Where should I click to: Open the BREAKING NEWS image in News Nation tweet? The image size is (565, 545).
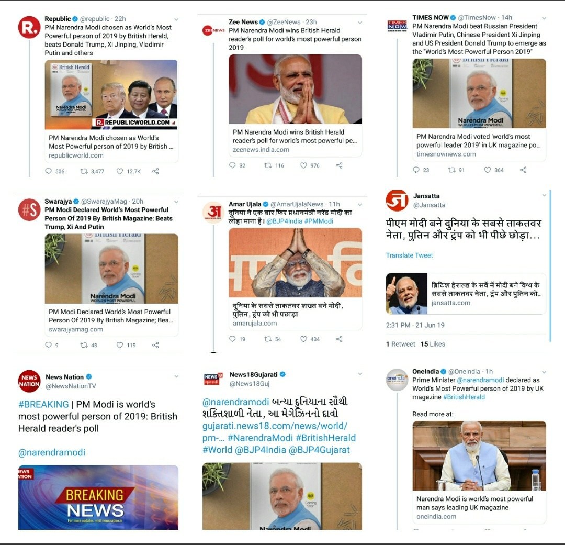pyautogui.click(x=98, y=497)
